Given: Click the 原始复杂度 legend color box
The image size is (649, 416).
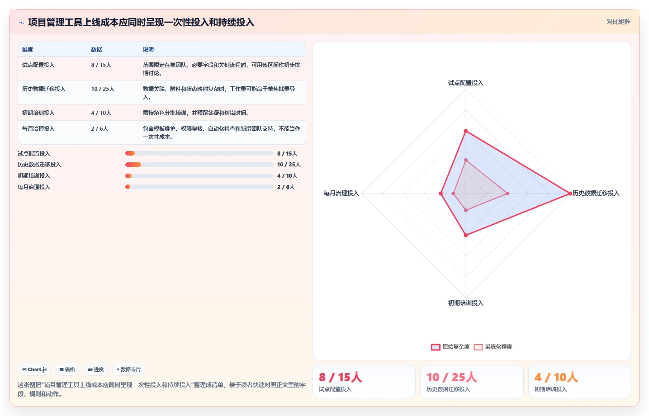Looking at the screenshot, I should 436,347.
